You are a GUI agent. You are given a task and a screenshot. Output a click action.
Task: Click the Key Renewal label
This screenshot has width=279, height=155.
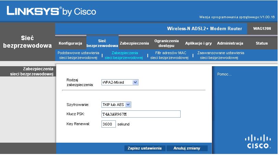coord(78,124)
